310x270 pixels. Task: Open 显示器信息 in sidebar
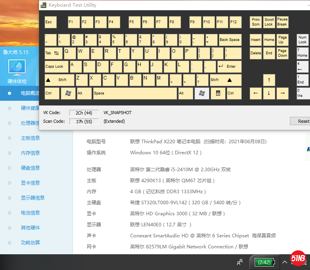point(33,198)
